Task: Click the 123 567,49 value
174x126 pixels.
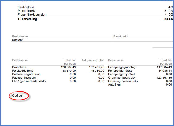Action: pos(164,78)
